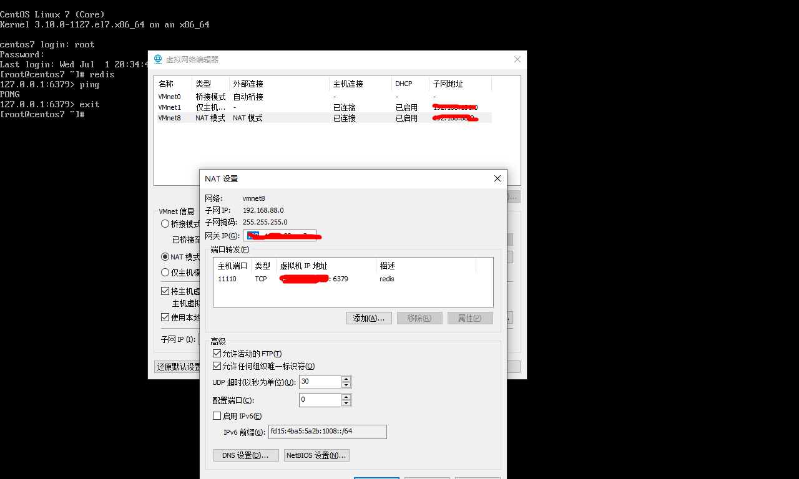Select 仅主机模式 radio button
Viewport: 799px width, 479px height.
coord(165,273)
